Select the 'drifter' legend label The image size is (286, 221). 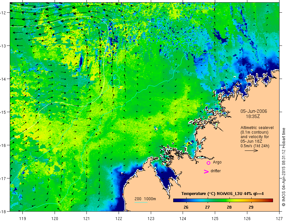click(215, 171)
